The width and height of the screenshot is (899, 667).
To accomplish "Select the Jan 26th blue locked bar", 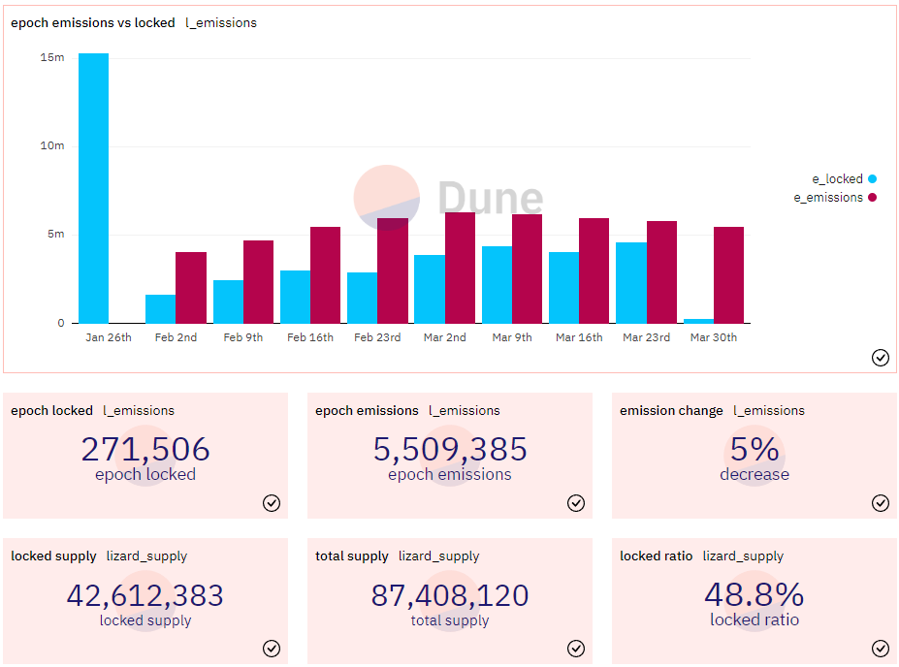I will pos(93,188).
